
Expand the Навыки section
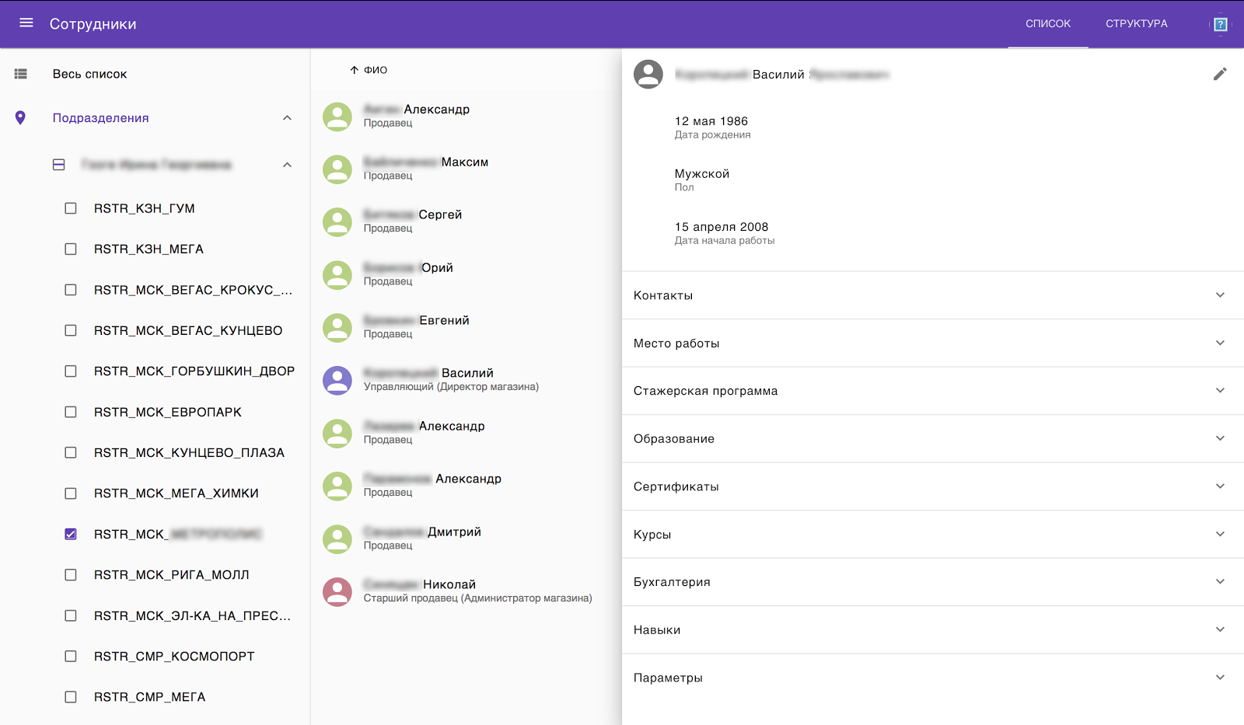tap(933, 630)
